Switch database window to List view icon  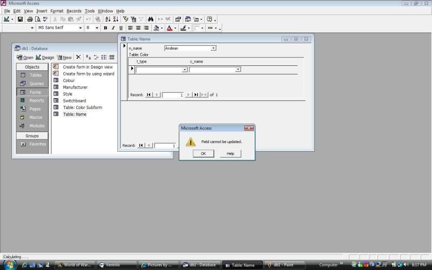point(104,57)
